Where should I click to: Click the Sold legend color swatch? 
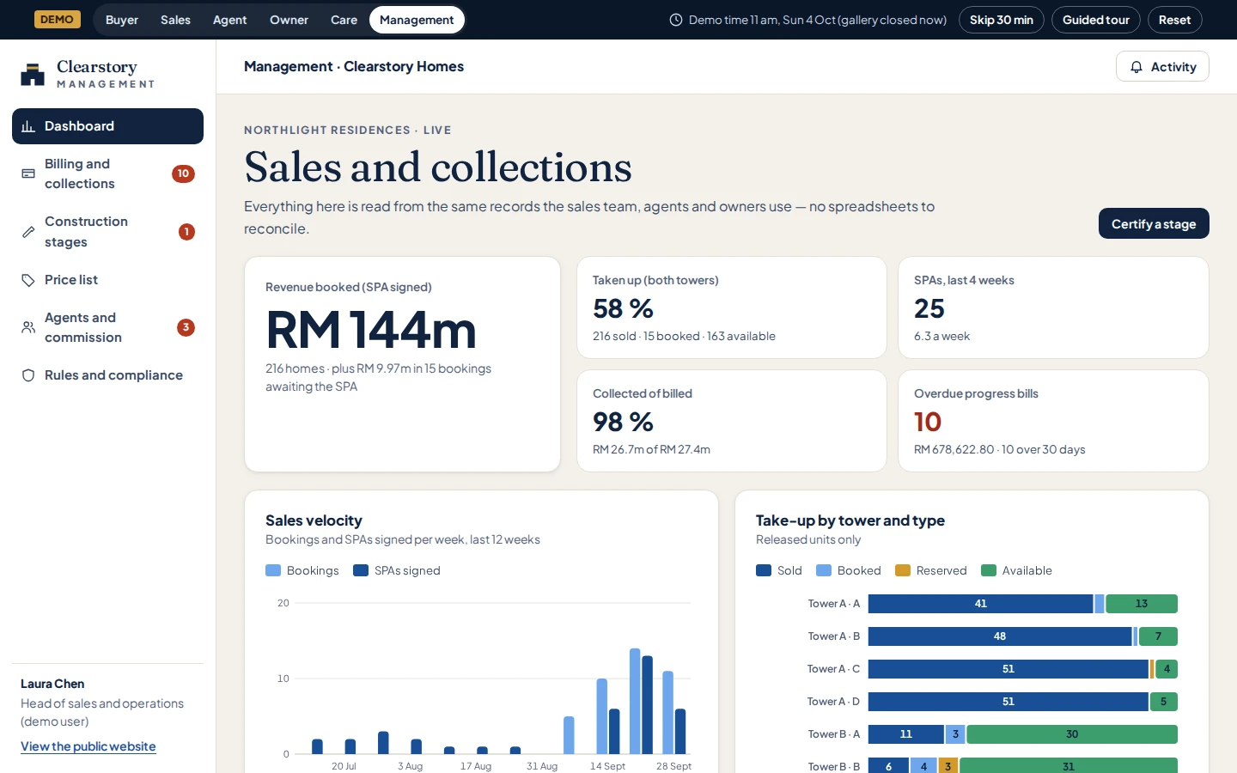pos(764,570)
